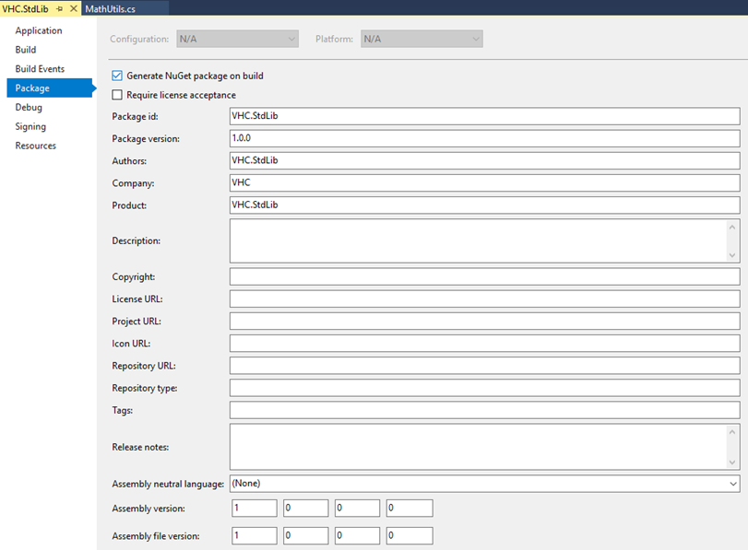This screenshot has width=748, height=550.
Task: Select the Build Events page
Action: point(40,68)
